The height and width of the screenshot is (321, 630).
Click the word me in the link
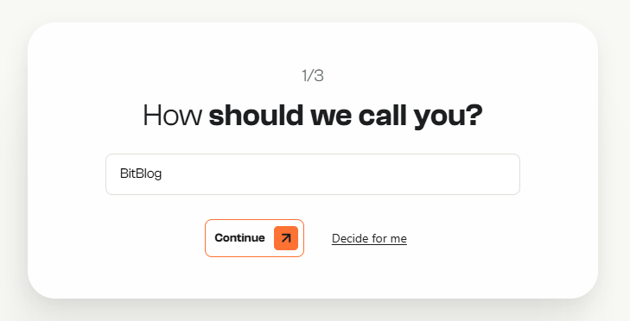398,239
